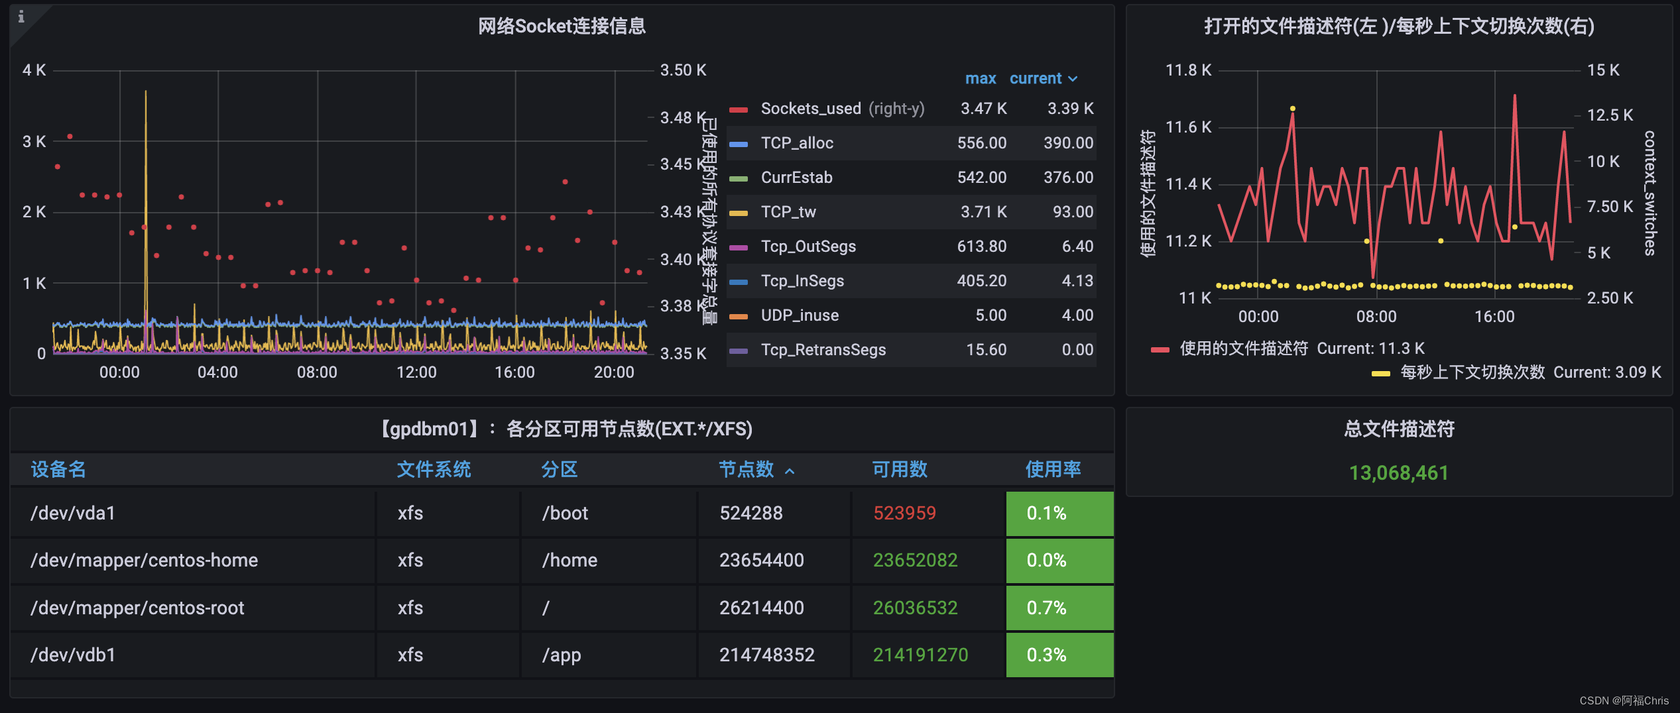Image resolution: width=1680 pixels, height=713 pixels.
Task: Toggle TCP_alloc series in the legend
Action: click(797, 143)
